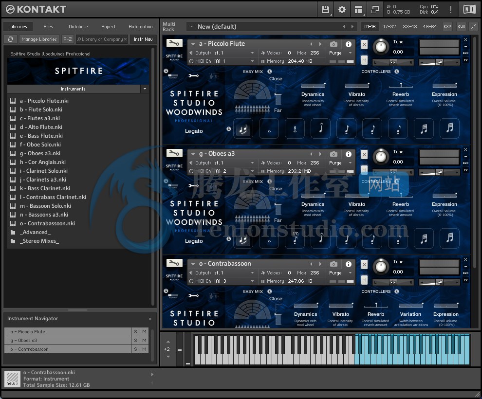Show Piccolo Flute info button
The width and height of the screenshot is (482, 399).
click(348, 44)
